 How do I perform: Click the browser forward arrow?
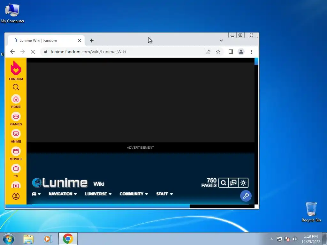tap(23, 52)
